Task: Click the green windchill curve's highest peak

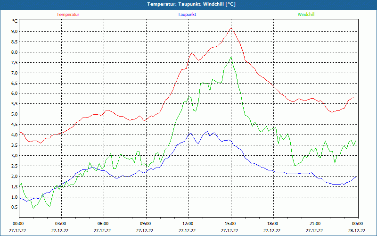Action: coord(231,57)
